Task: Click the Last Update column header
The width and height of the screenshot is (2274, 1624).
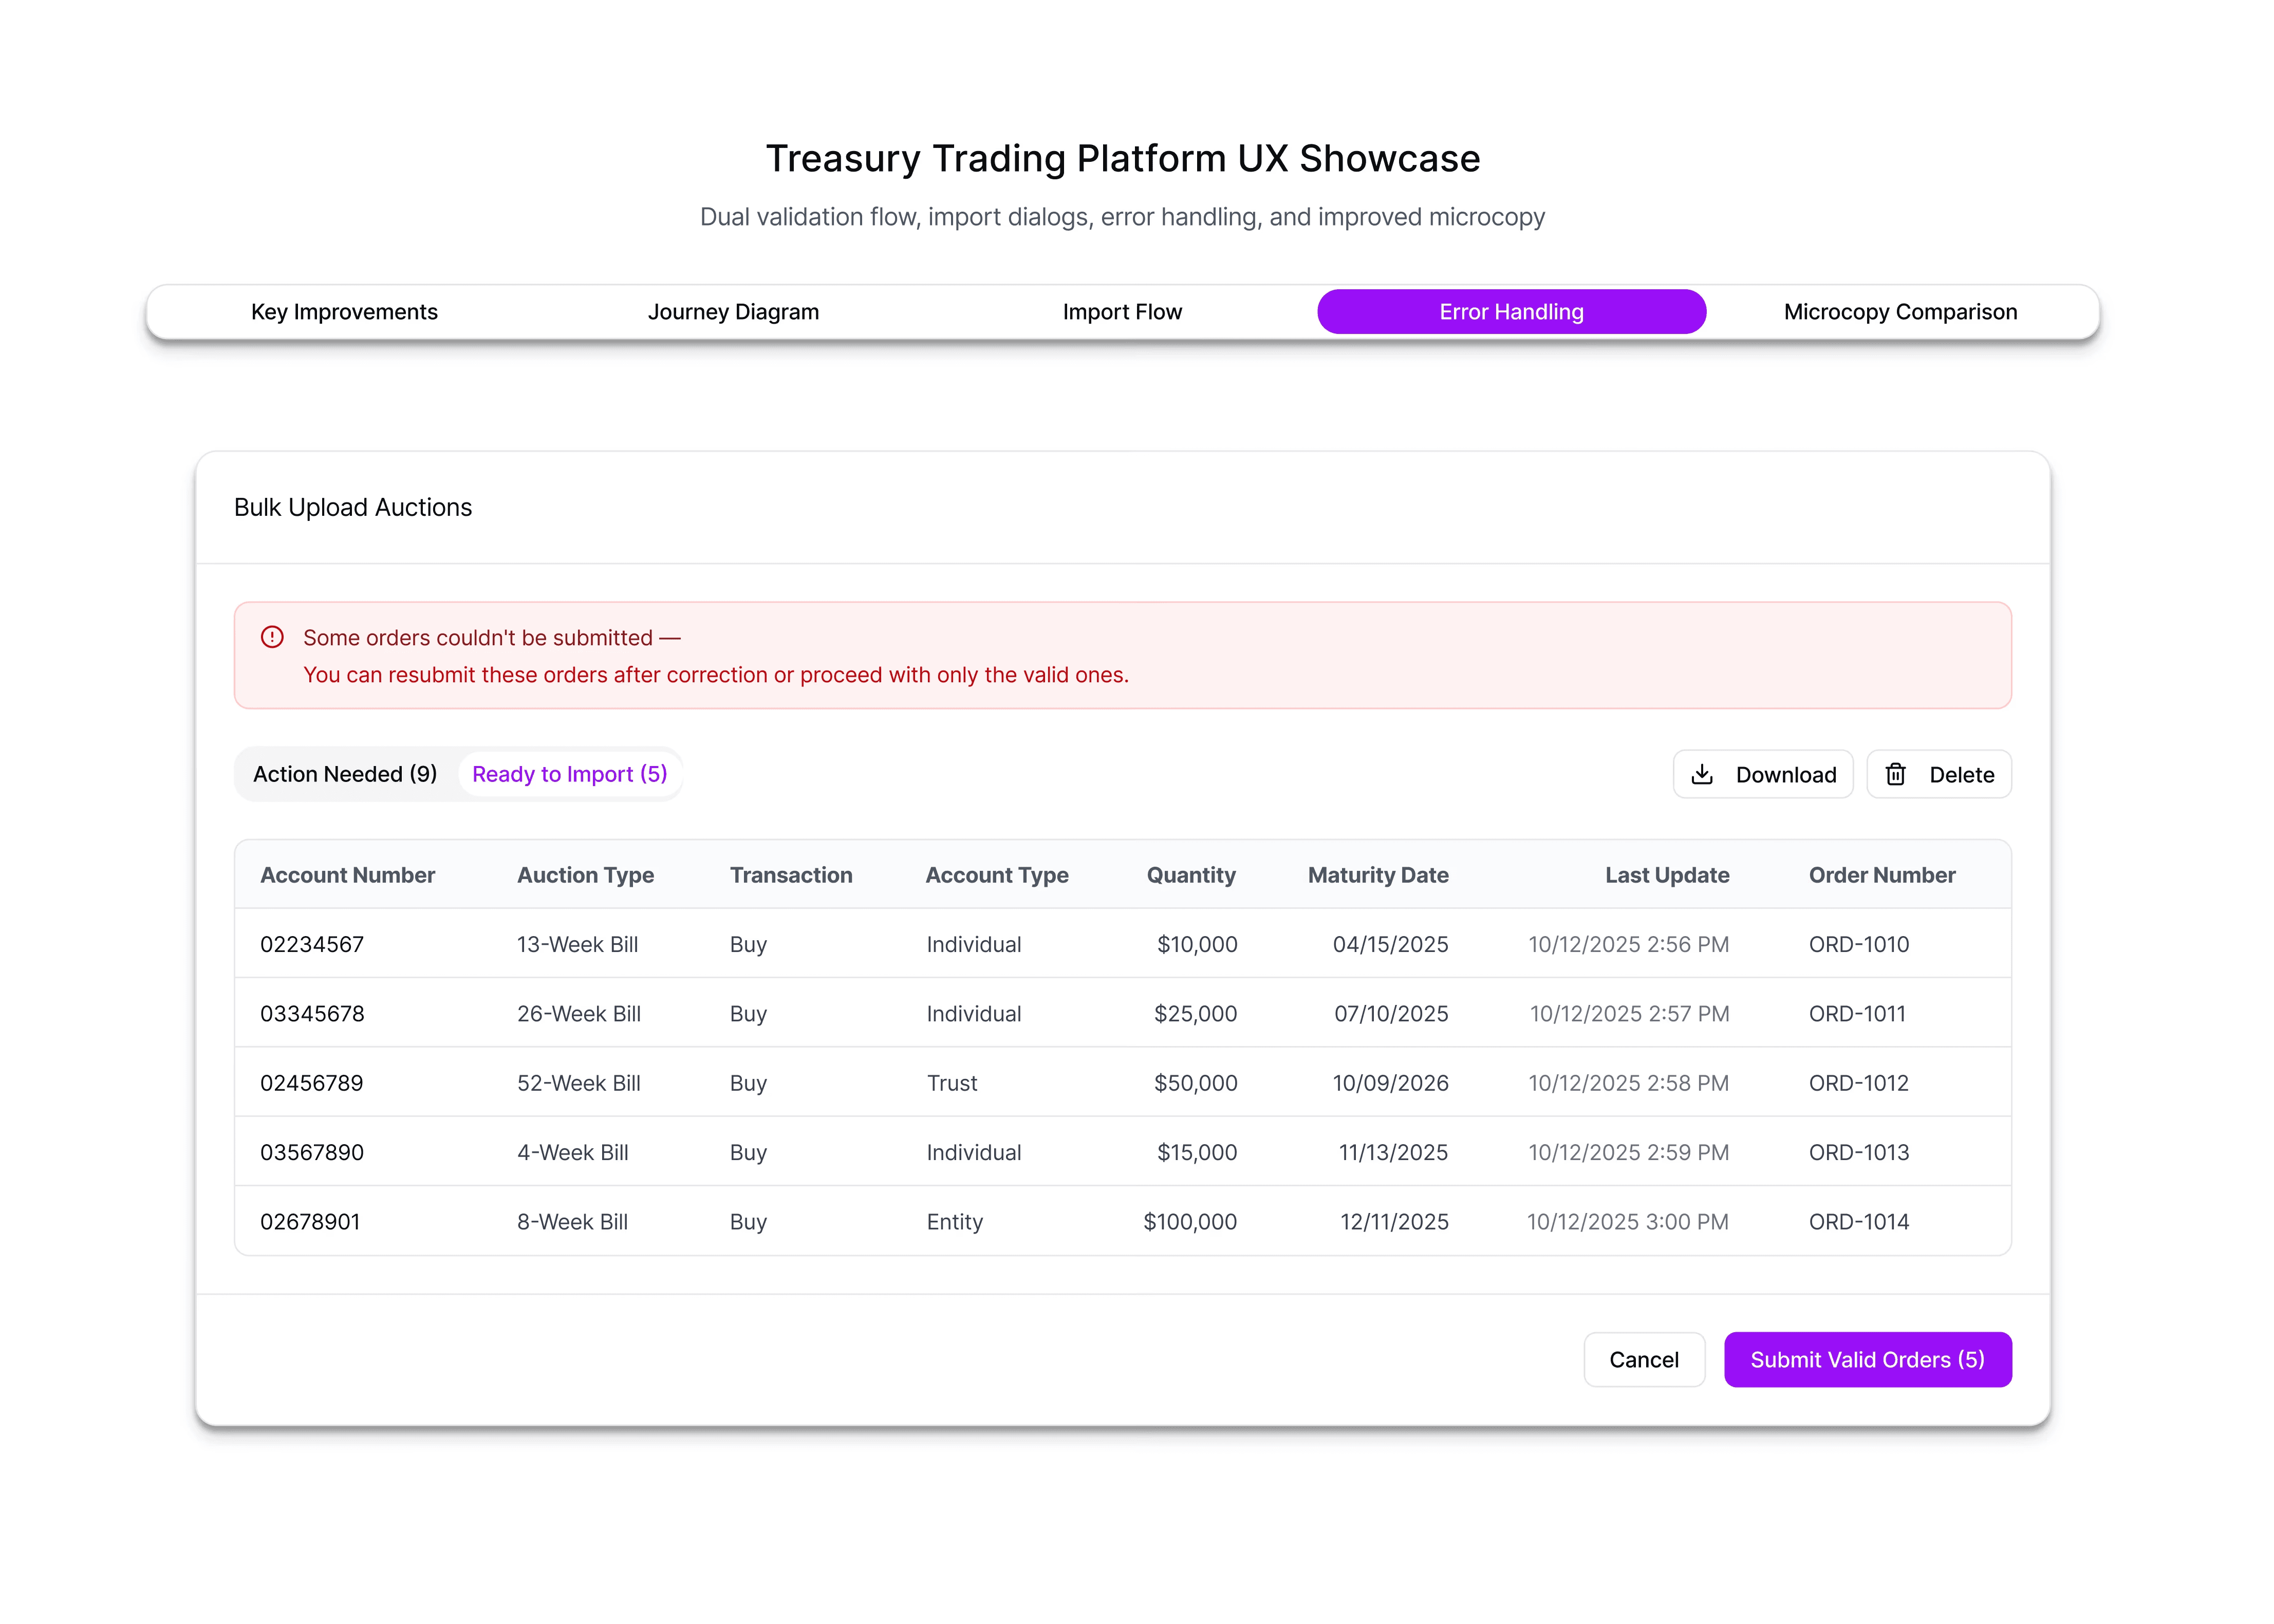Action: [x=1666, y=876]
